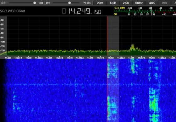The height and width of the screenshot is (122, 176).
Task: Open the 20M band selector
Action: pyautogui.click(x=100, y=3)
